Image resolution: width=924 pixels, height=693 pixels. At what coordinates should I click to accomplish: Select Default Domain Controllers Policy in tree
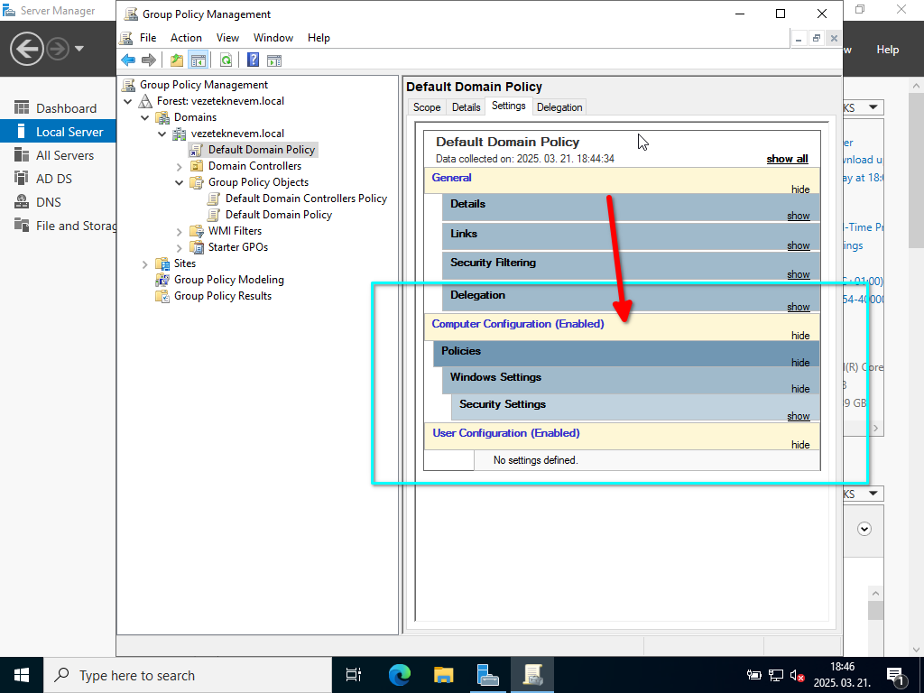tap(305, 199)
